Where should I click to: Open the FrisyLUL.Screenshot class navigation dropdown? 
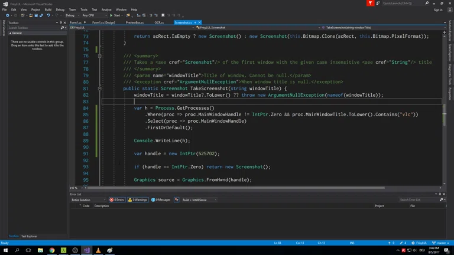click(258, 28)
